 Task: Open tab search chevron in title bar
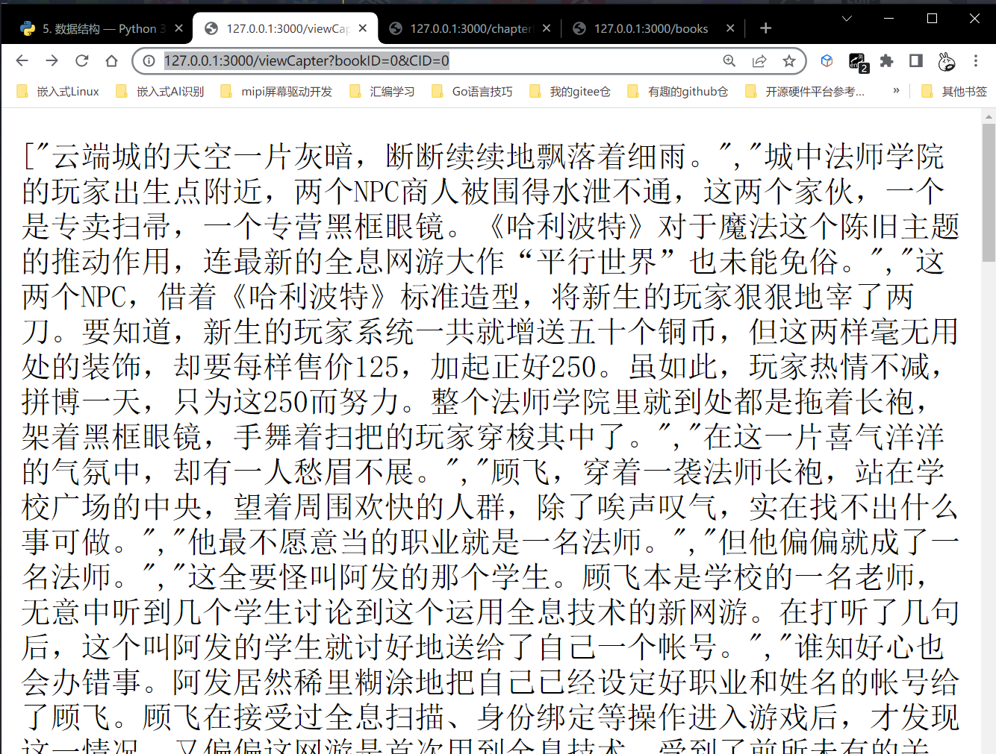[847, 18]
